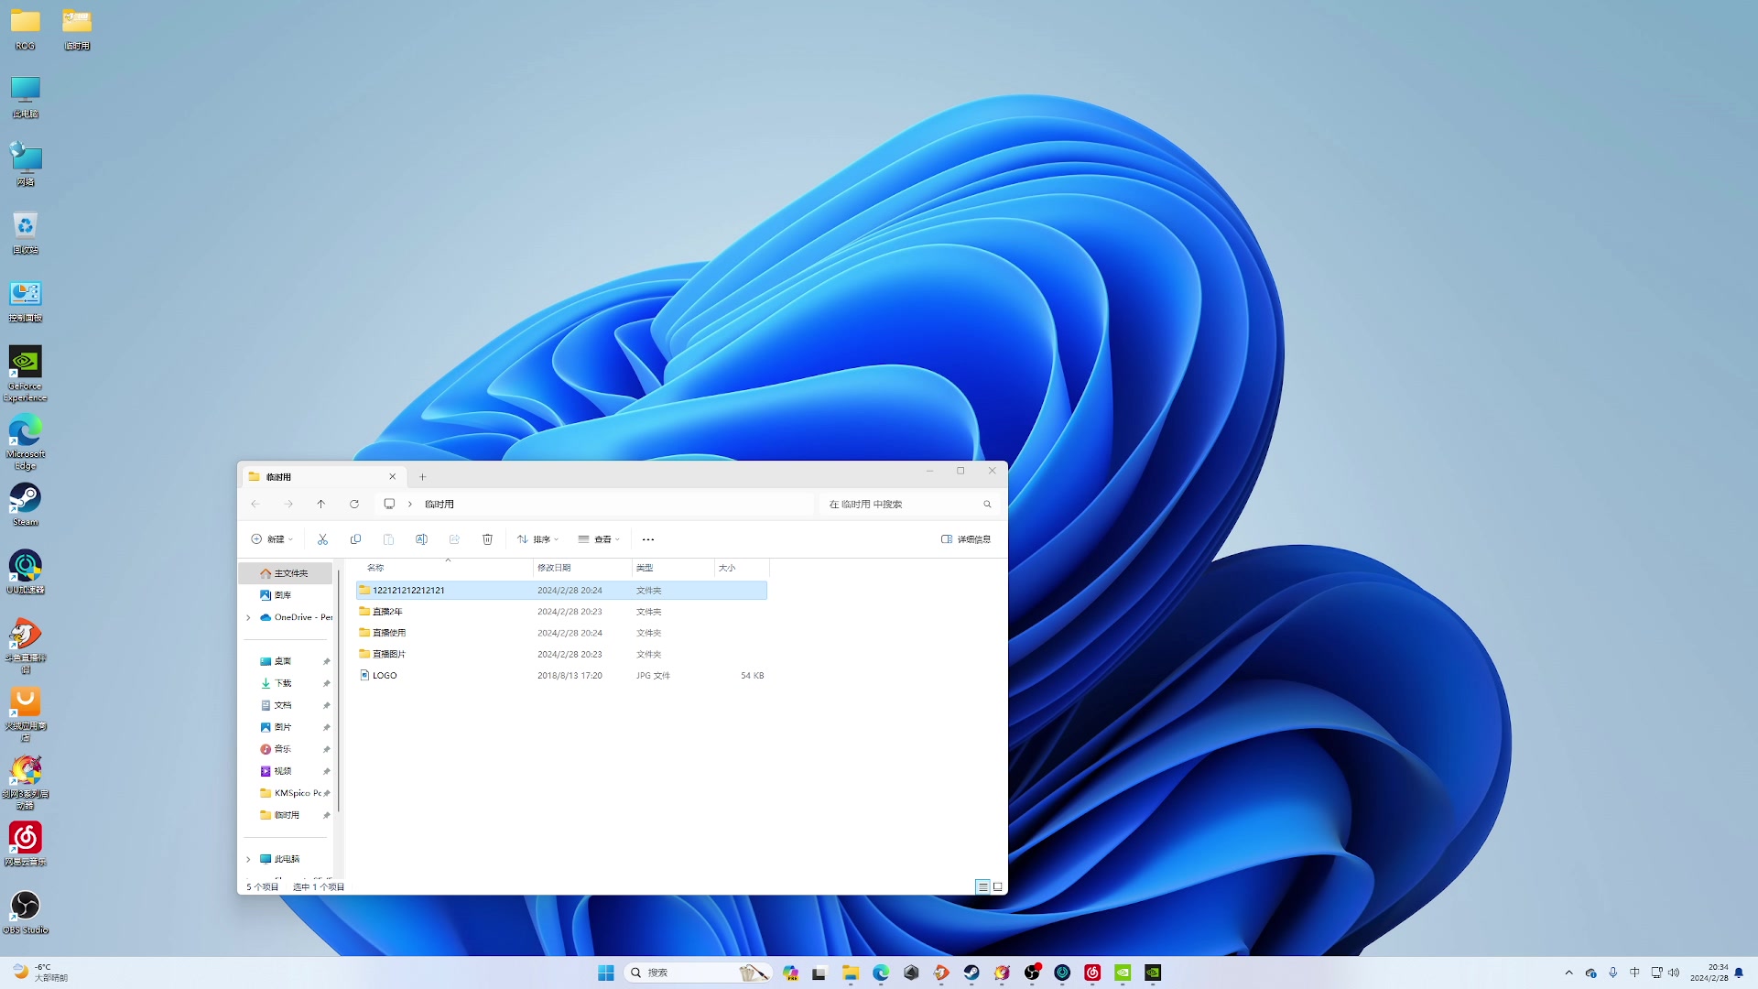Click the breadcrumb chevron before 临时用
The image size is (1758, 989).
pyautogui.click(x=409, y=504)
